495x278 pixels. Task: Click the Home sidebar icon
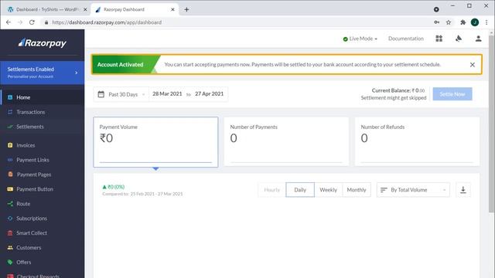(x=10, y=97)
